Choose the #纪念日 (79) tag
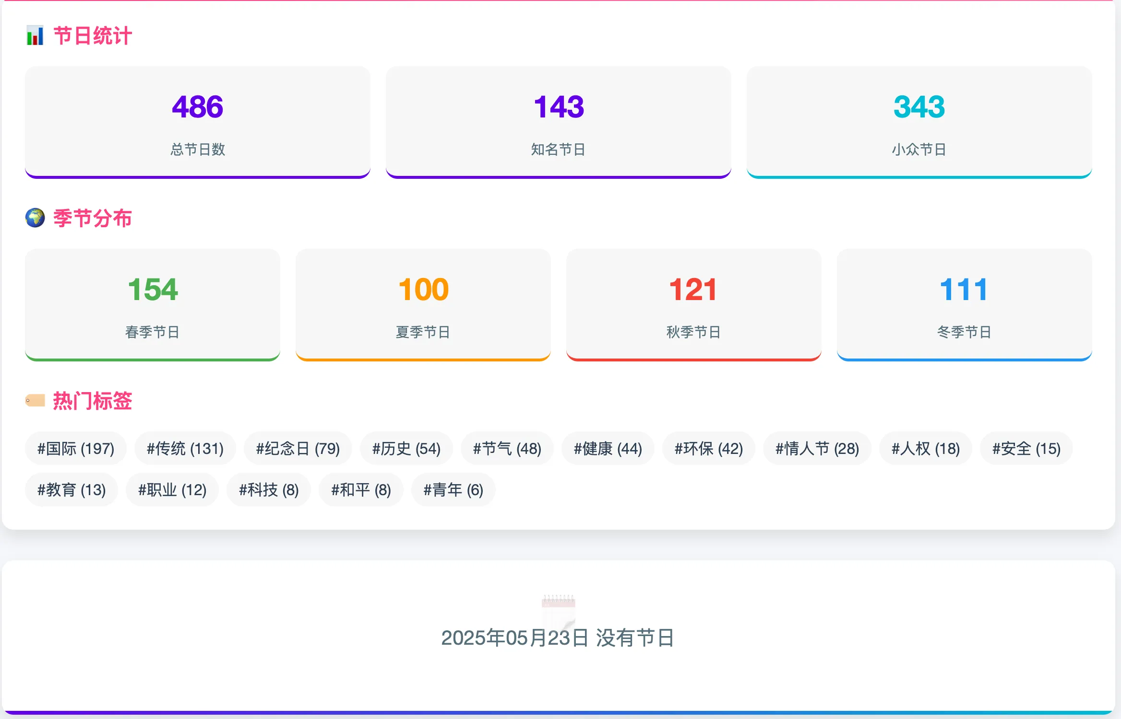This screenshot has width=1121, height=719. [x=298, y=449]
